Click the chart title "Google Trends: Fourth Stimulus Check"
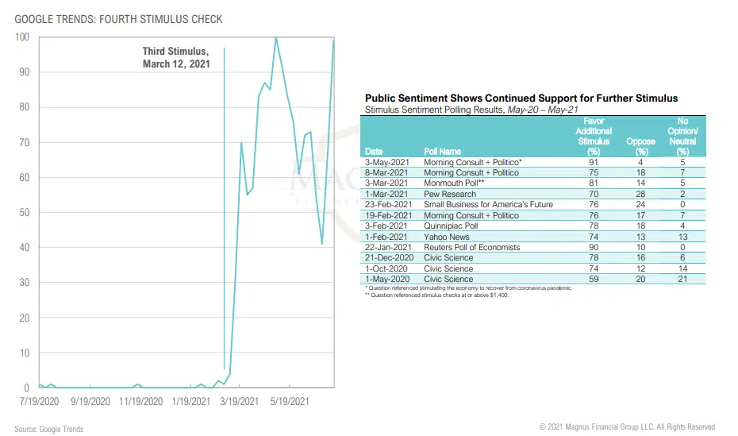The height and width of the screenshot is (436, 738). point(118,19)
